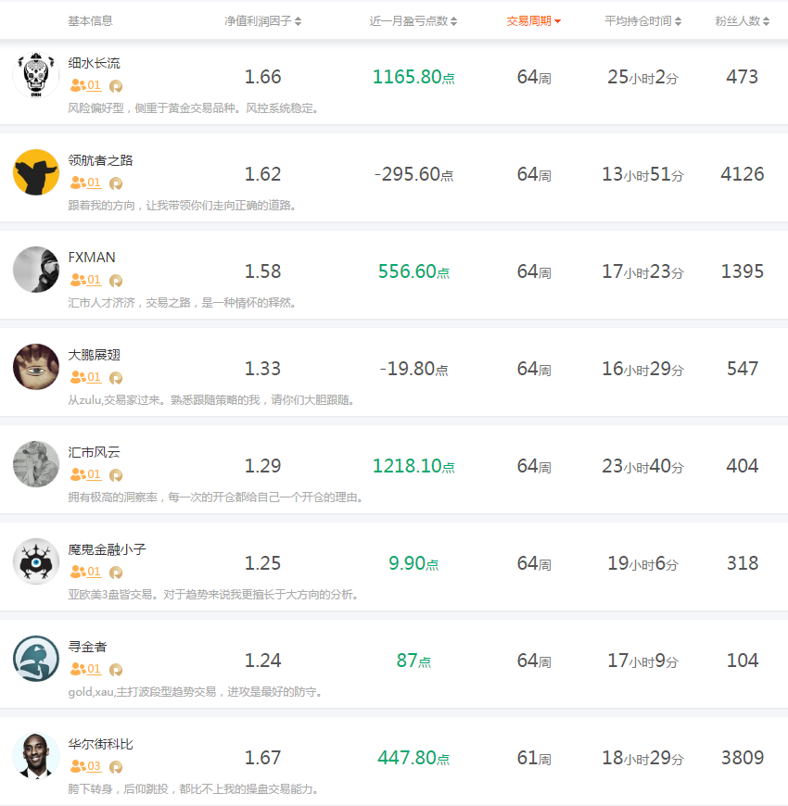Viewport: 788px width, 806px height.
Task: Sort by 净值利润因子 column
Action: tap(263, 21)
